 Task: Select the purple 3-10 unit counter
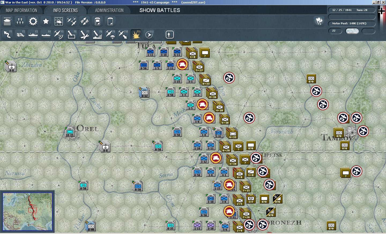point(211,226)
